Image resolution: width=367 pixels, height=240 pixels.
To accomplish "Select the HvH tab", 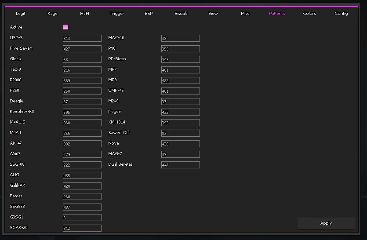I will pyautogui.click(x=84, y=14).
